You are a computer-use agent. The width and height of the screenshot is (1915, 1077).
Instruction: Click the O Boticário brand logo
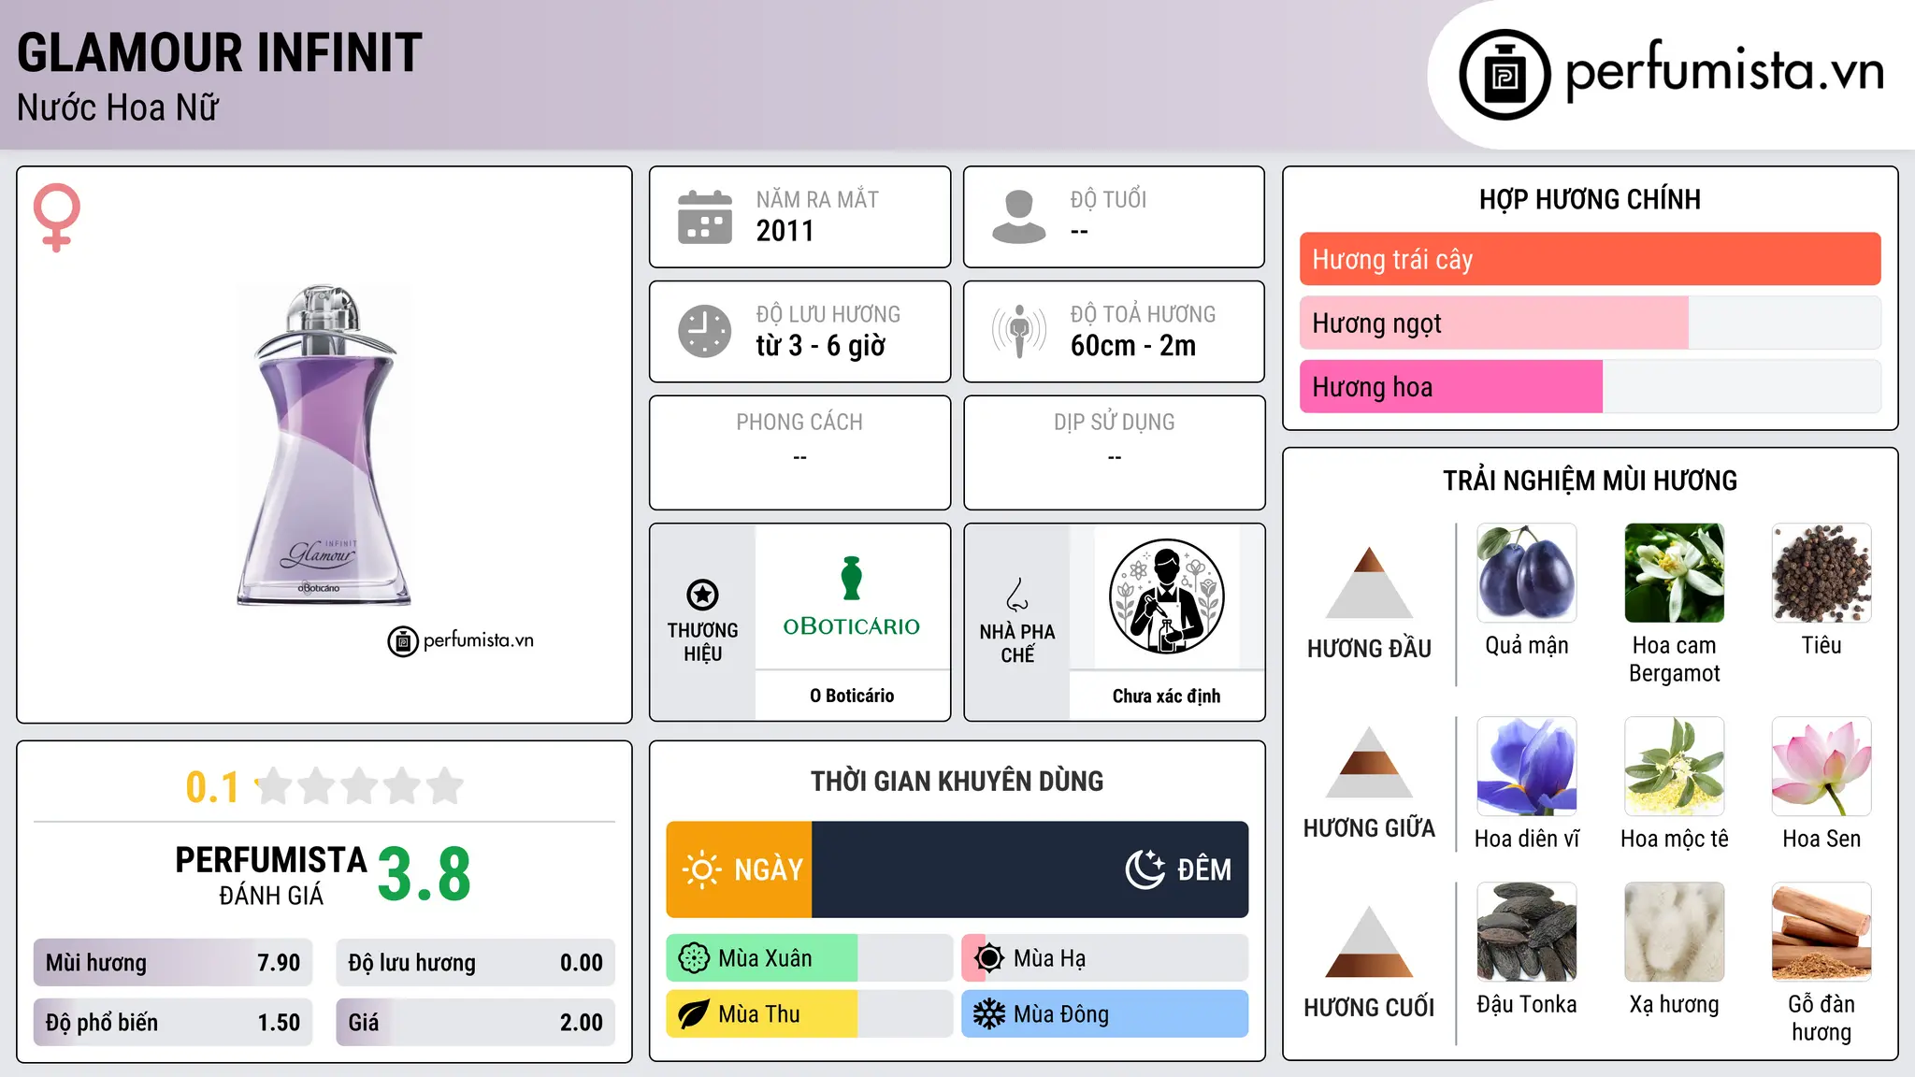852,596
